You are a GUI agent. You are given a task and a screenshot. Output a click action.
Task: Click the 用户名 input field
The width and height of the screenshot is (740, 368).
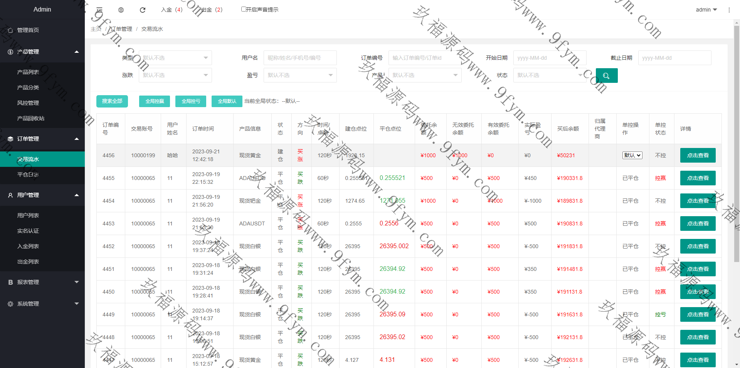300,58
